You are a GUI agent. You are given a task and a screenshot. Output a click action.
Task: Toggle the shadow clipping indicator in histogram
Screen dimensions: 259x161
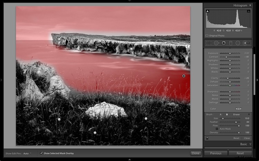[x=208, y=11]
